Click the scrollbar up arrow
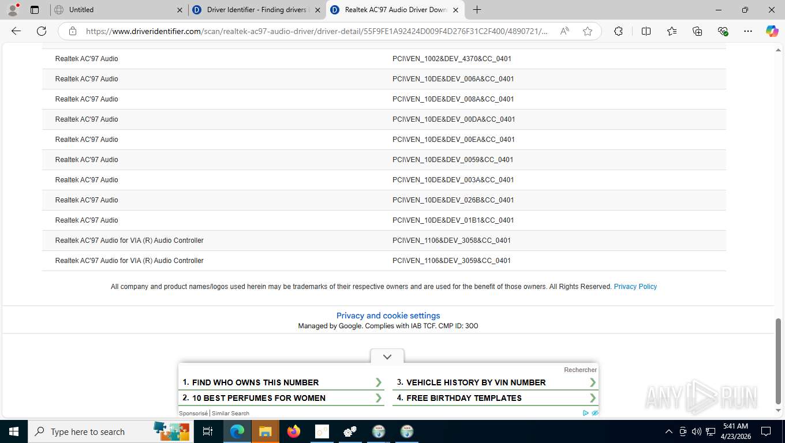Image resolution: width=785 pixels, height=443 pixels. [778, 50]
